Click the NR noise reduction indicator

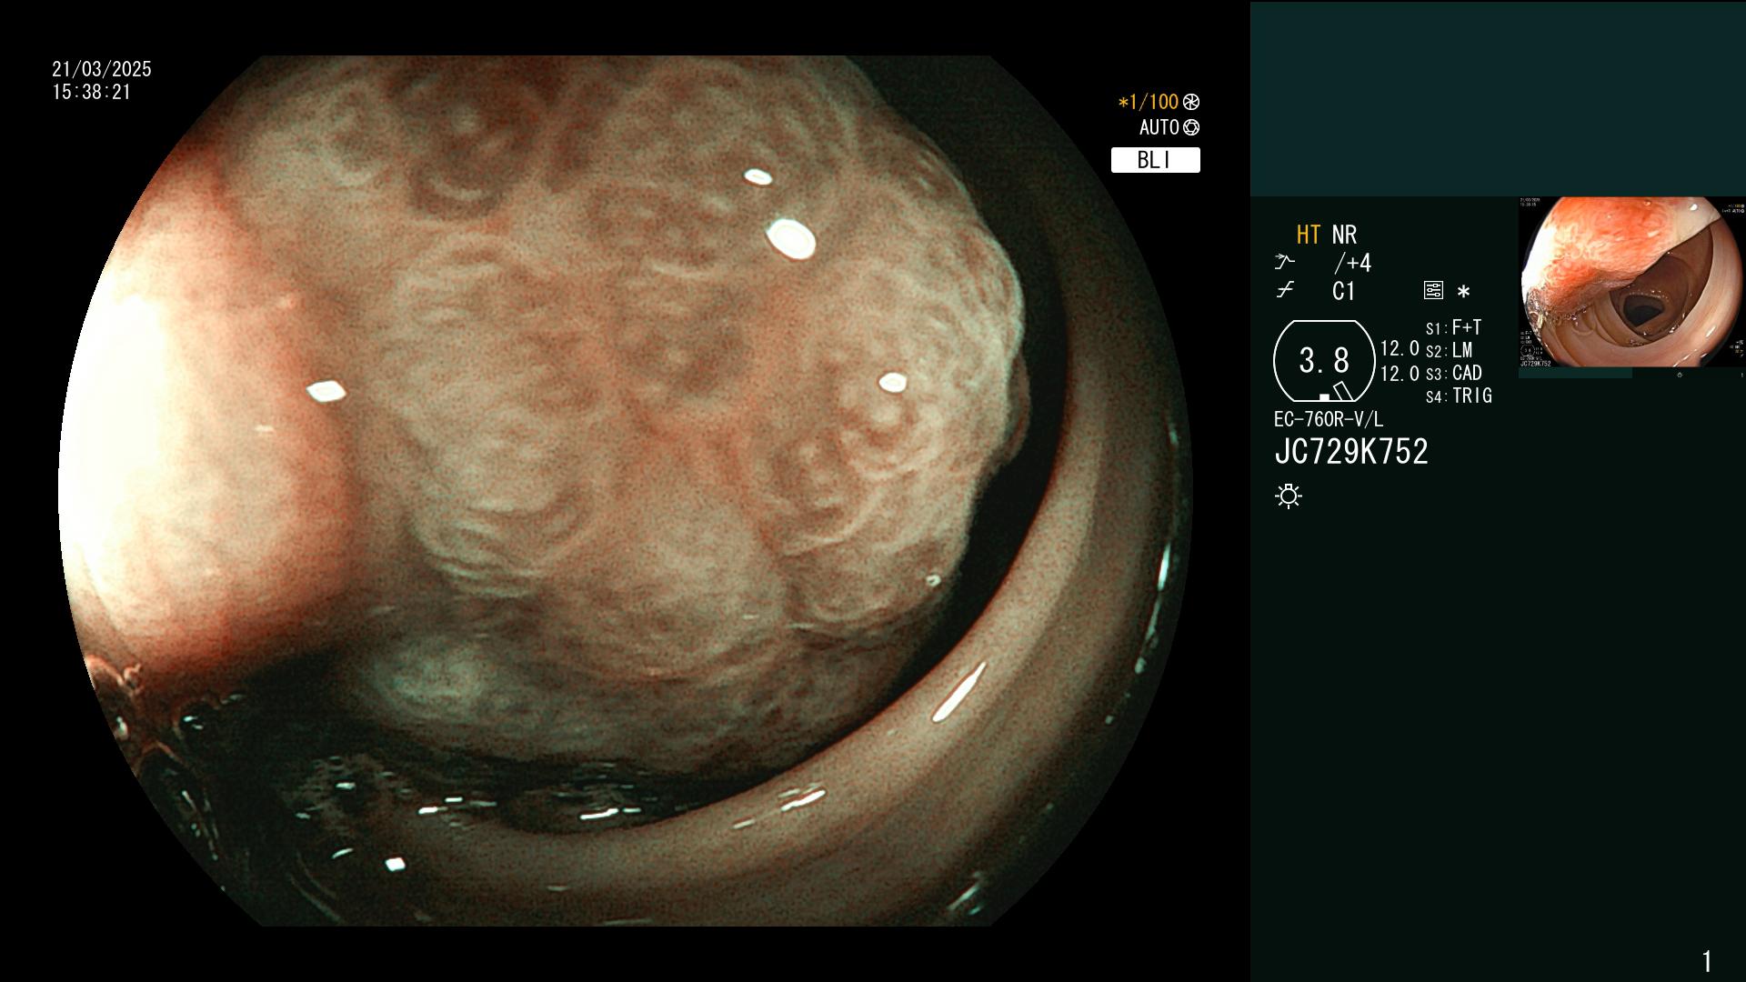pyautogui.click(x=1344, y=235)
